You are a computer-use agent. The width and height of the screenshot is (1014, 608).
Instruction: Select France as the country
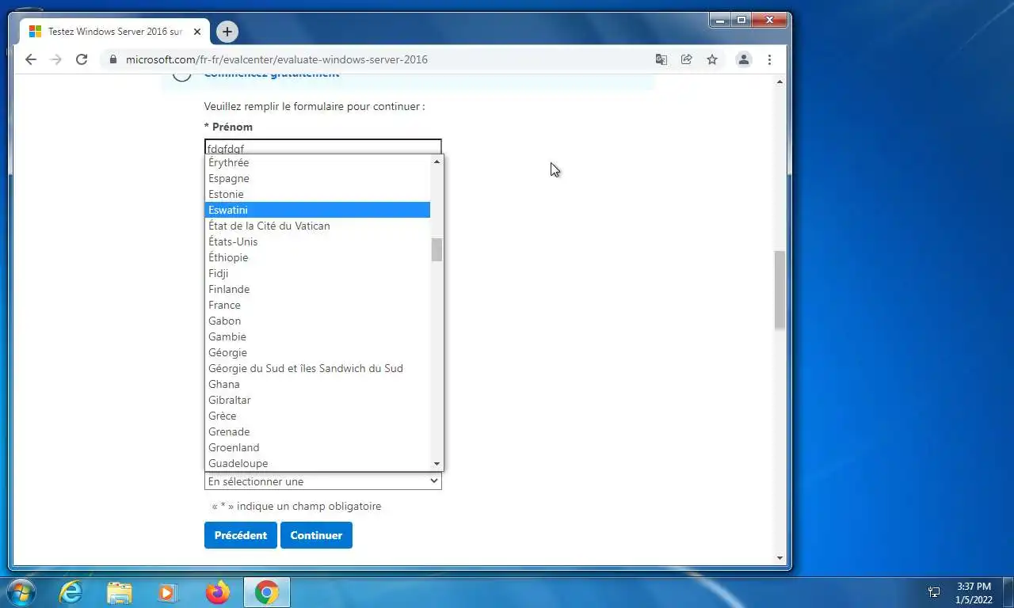[317, 305]
